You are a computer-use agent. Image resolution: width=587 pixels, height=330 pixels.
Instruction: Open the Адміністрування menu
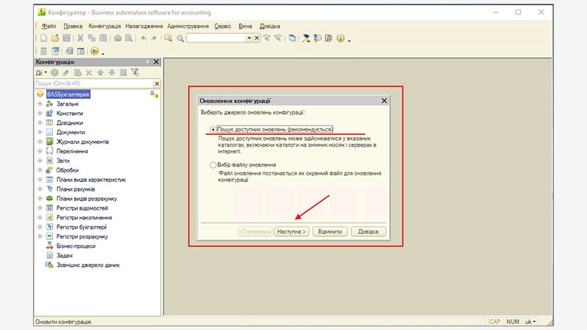(x=189, y=26)
